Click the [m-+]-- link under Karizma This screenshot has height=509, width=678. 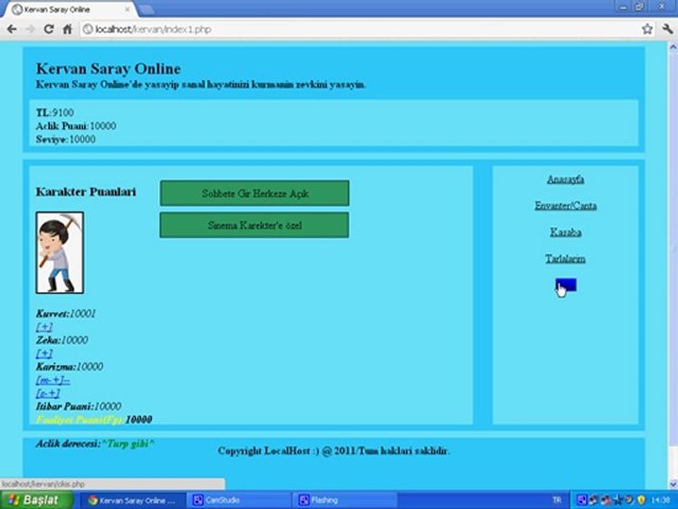click(53, 380)
